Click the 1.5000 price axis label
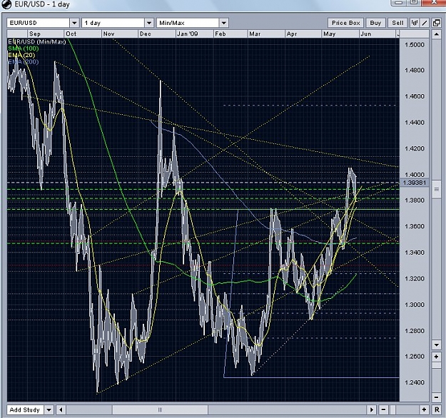The image size is (446, 418). [x=415, y=45]
